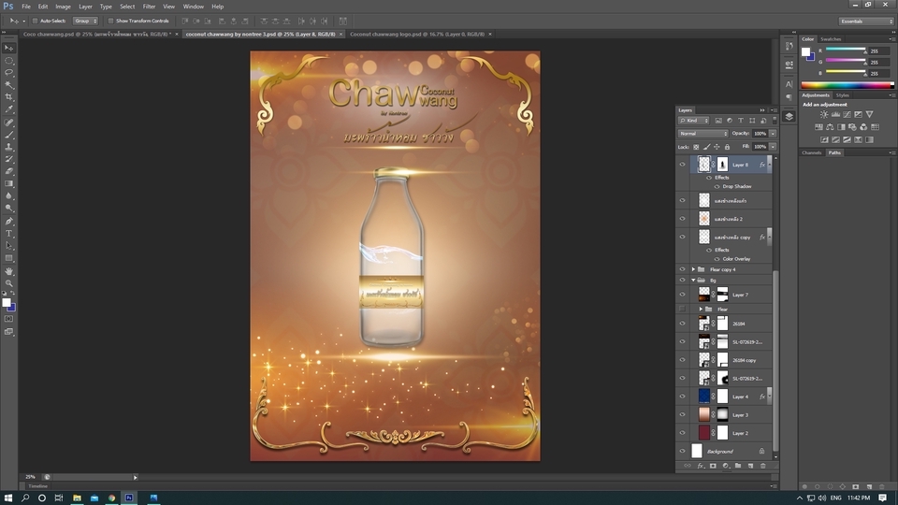Open the Filter menu
The image size is (898, 505).
tap(149, 7)
